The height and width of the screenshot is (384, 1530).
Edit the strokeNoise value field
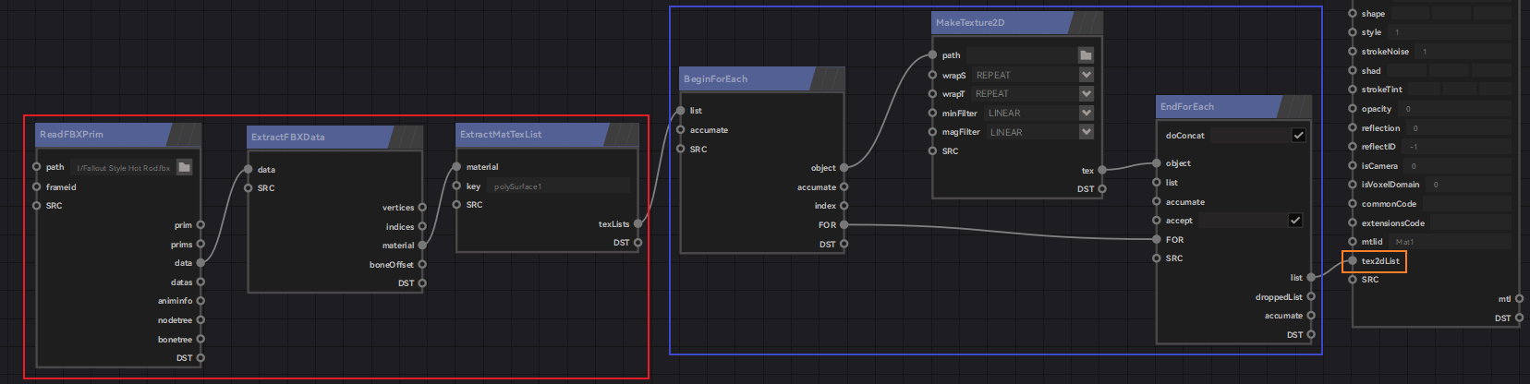click(x=1463, y=52)
